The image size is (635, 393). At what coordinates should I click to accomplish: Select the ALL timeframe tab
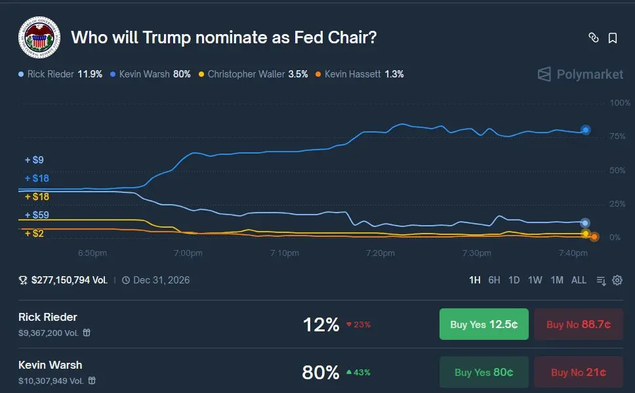[x=579, y=279]
